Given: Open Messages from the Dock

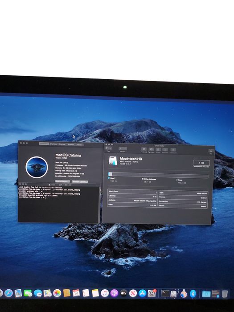Looking at the screenshot, I should coord(37,293).
